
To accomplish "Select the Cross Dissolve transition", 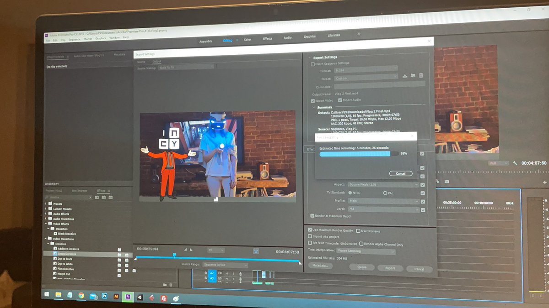I will click(x=67, y=254).
